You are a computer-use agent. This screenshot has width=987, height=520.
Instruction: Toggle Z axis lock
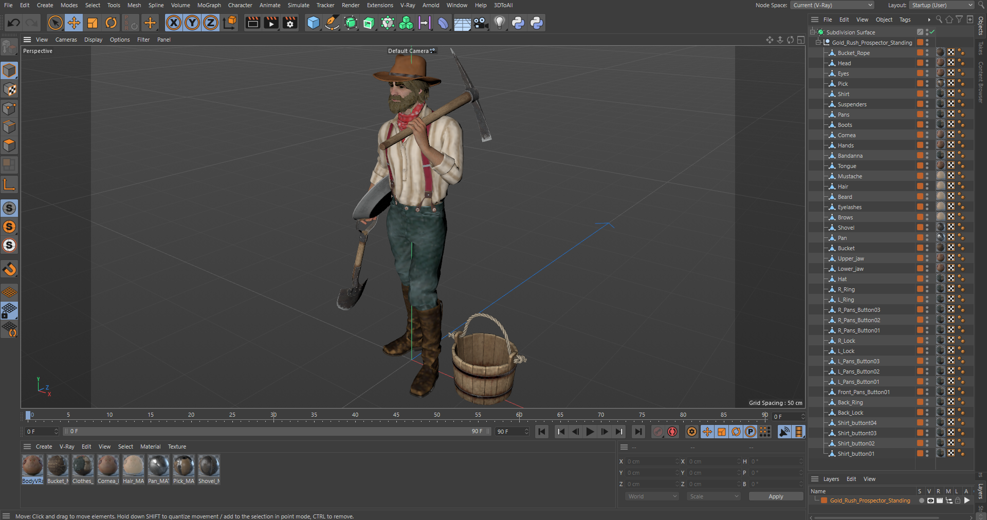(211, 23)
